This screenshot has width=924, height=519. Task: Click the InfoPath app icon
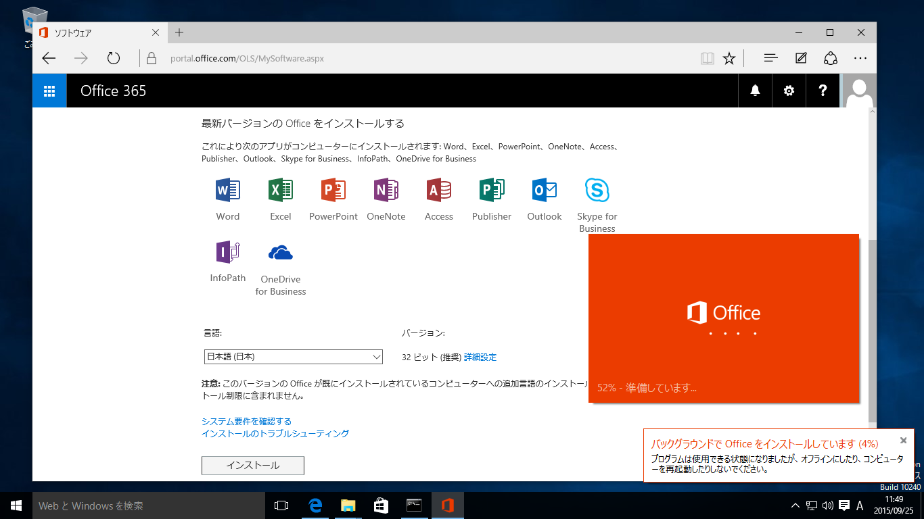click(228, 252)
